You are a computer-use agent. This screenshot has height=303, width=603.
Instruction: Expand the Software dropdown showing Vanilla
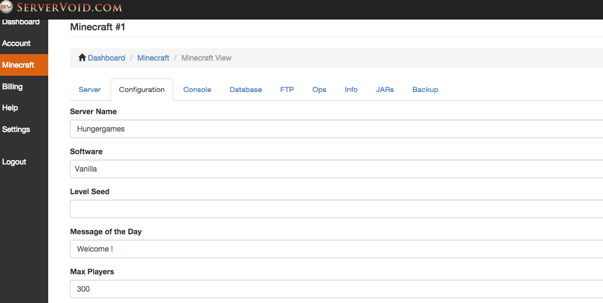tap(336, 169)
